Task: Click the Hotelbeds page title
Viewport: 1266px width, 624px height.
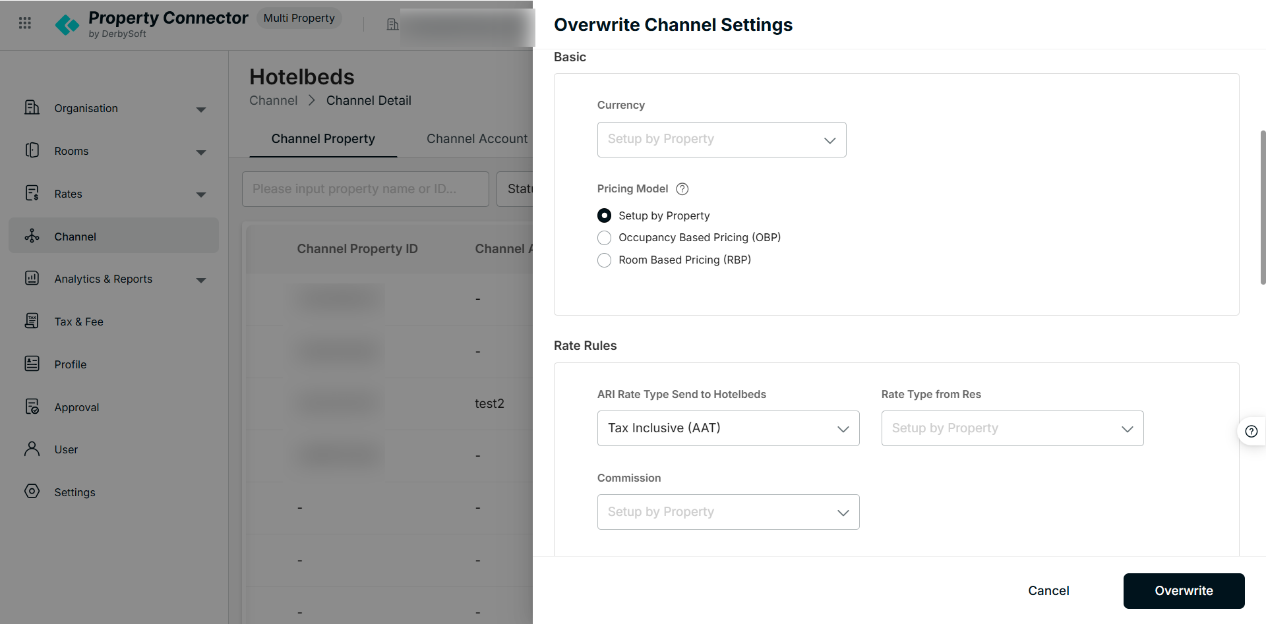Action: (x=302, y=77)
